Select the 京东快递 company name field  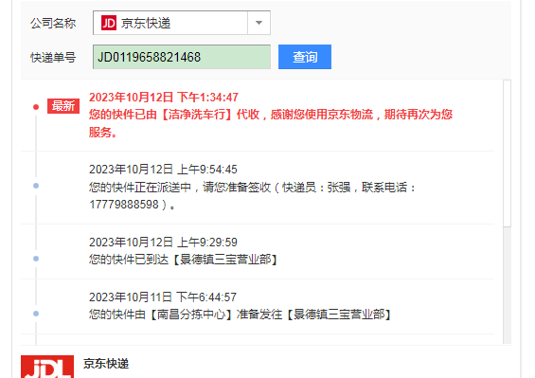[x=182, y=23]
